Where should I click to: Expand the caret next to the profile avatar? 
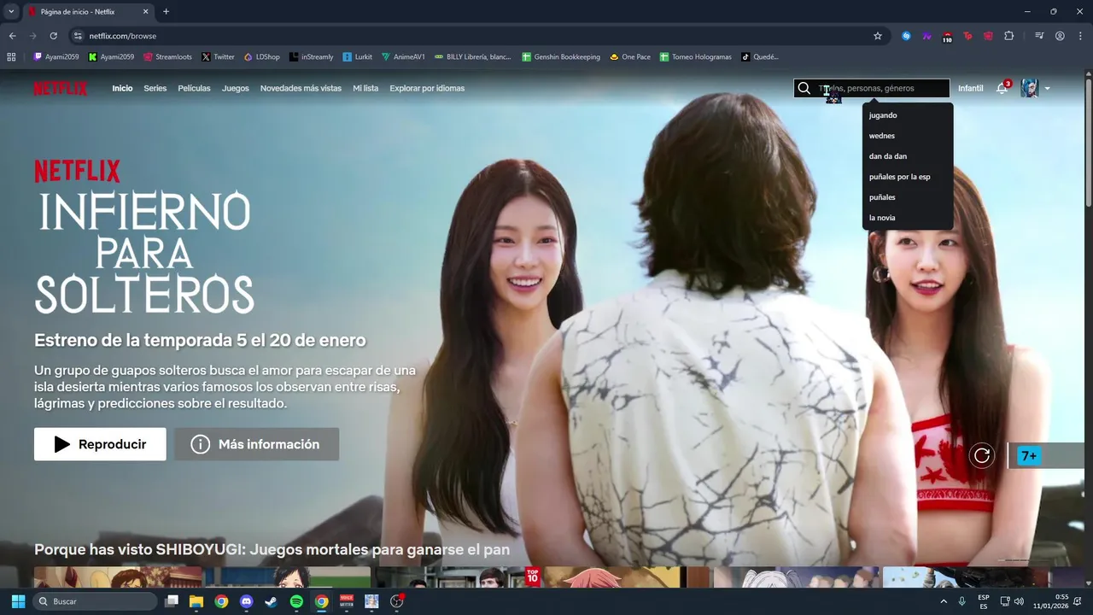(x=1048, y=89)
